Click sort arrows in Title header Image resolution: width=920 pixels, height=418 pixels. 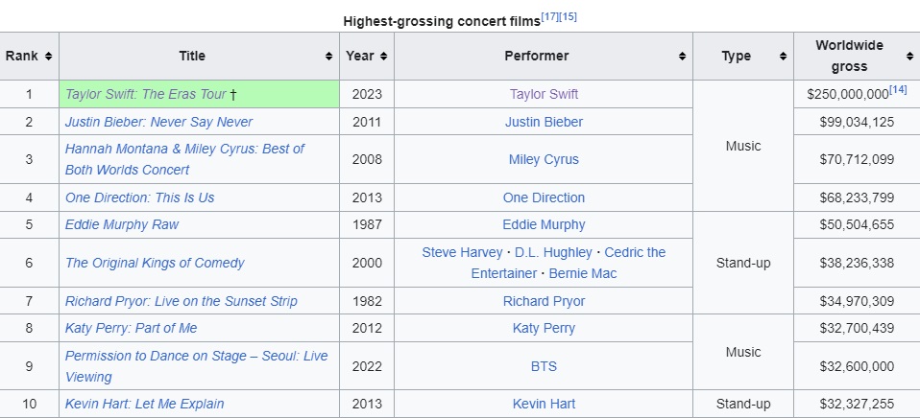click(x=328, y=57)
